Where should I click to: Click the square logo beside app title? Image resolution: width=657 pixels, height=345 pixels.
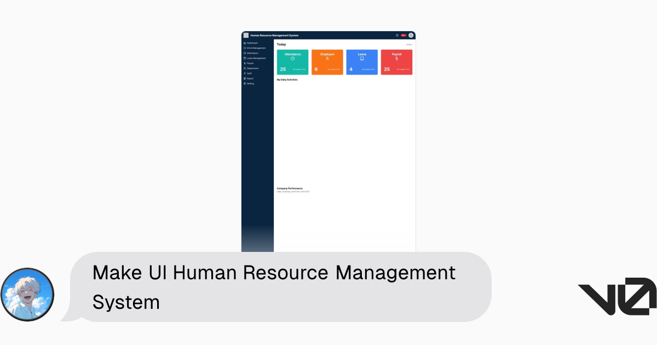coord(246,35)
